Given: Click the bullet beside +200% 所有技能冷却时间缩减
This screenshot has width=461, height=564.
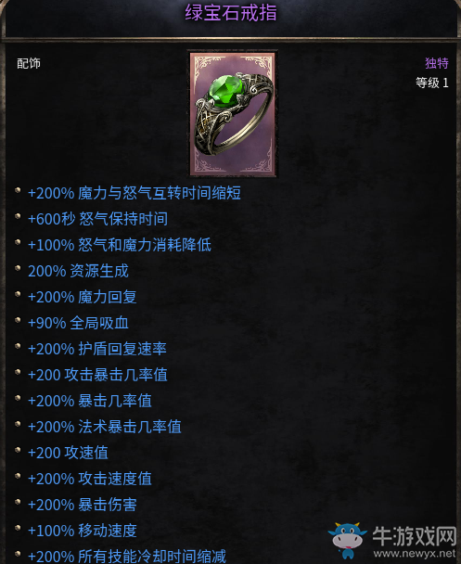Looking at the screenshot, I should pyautogui.click(x=18, y=553).
